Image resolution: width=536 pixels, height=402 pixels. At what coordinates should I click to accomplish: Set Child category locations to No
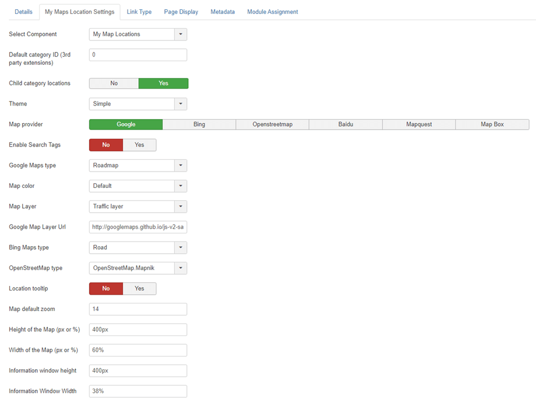[x=114, y=83]
